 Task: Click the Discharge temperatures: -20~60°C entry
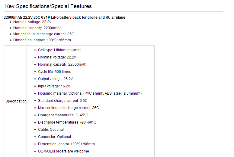pos(67,122)
